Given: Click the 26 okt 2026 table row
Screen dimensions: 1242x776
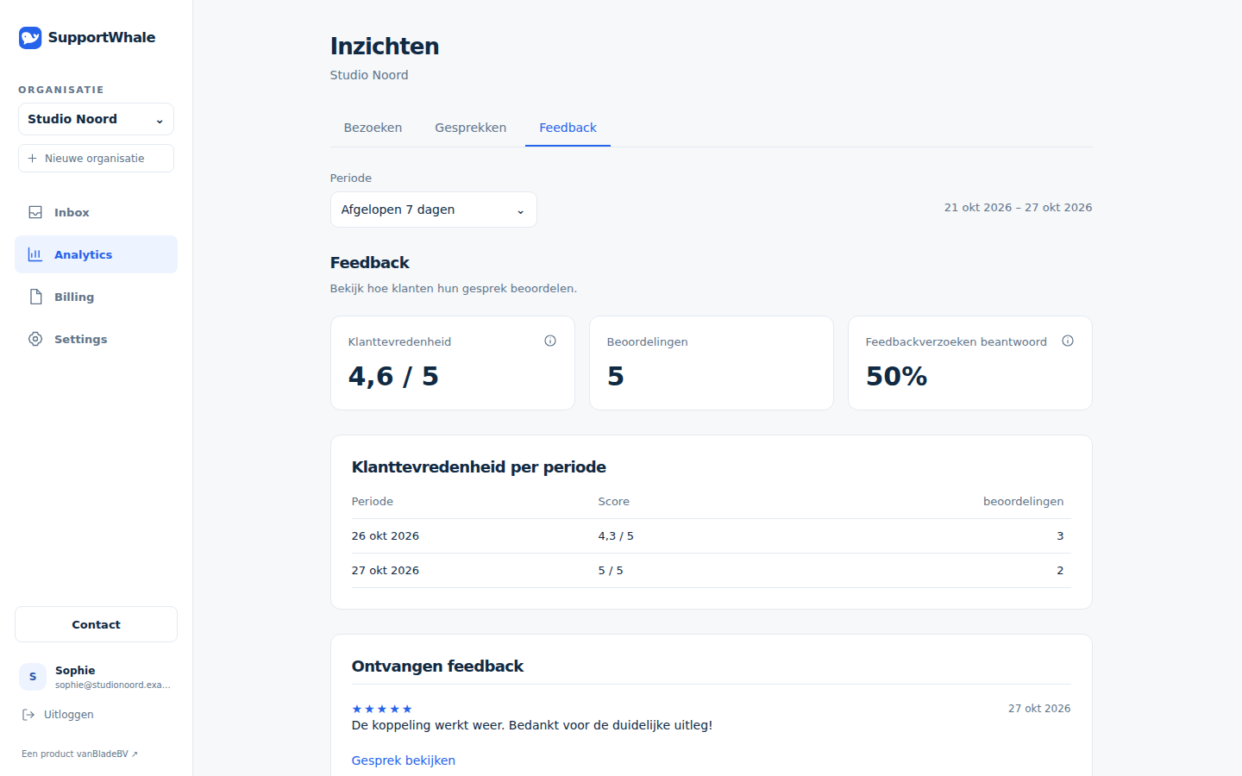Looking at the screenshot, I should 712,536.
